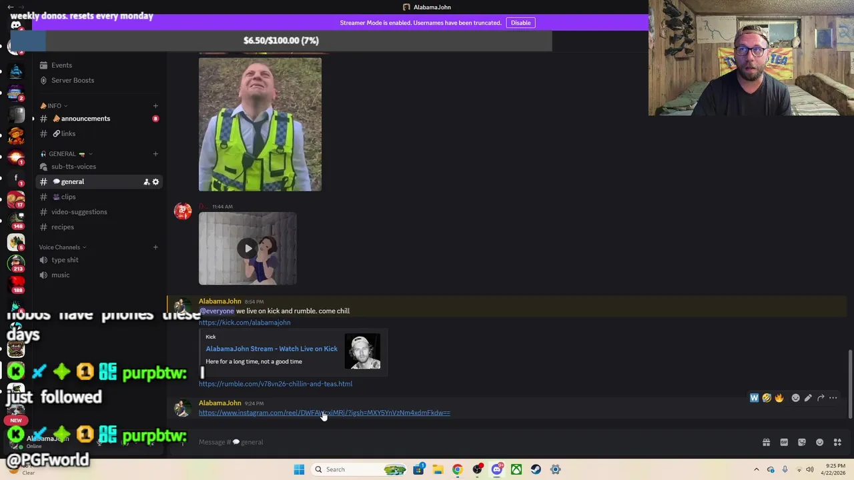Click AlabamaJohn username on 9:24 PM message
This screenshot has width=854, height=480.
220,403
